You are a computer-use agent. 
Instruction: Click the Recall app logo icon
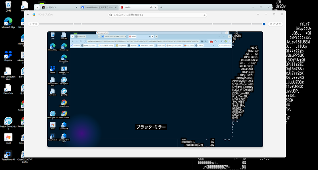click(34, 15)
